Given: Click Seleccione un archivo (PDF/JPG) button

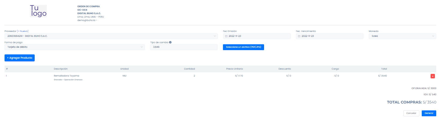Looking at the screenshot, I should (243, 47).
